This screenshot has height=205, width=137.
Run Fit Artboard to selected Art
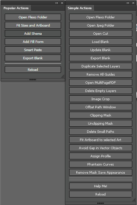(101, 140)
